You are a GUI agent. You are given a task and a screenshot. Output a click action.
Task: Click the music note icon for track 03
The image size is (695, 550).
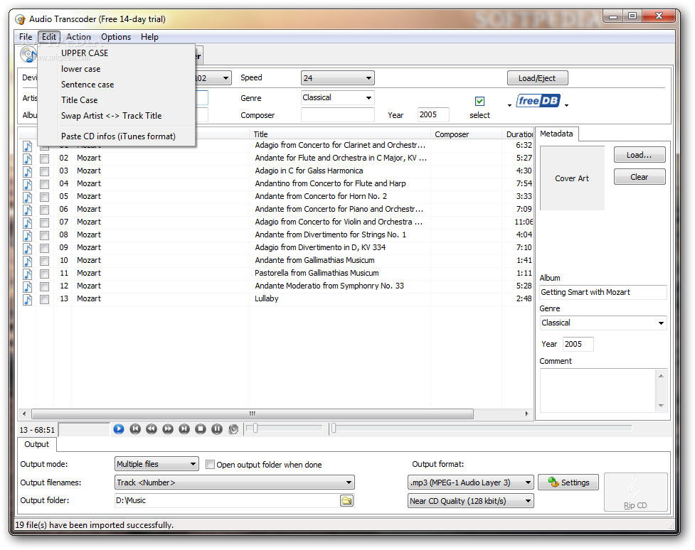28,171
